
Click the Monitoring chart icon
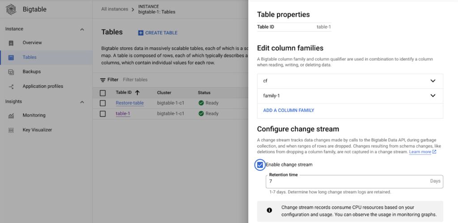[12, 116]
